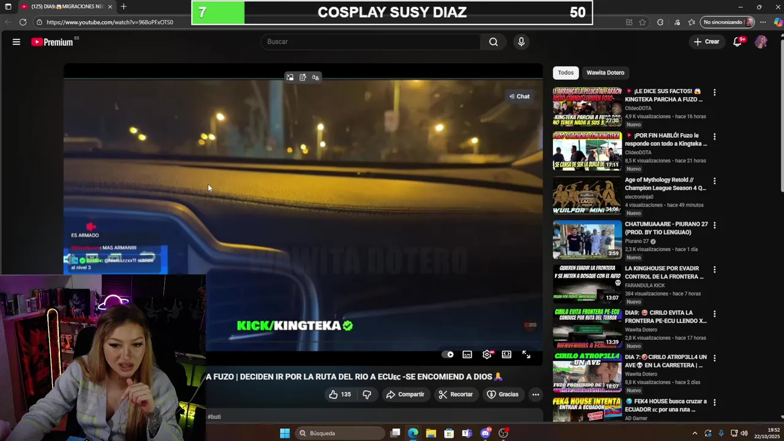The width and height of the screenshot is (784, 441).
Task: Open Edge settings and more ellipsis
Action: [763, 22]
